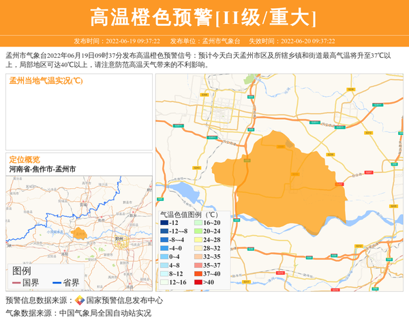Click the 0~4 blue legend swatch
This screenshot has height=321, width=409.
pyautogui.click(x=164, y=257)
